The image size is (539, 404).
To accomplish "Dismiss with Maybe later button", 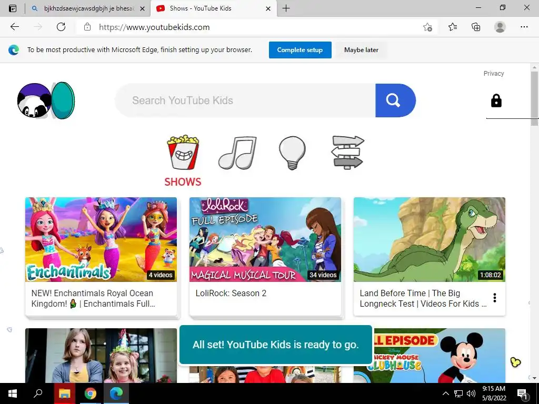I will tap(361, 50).
